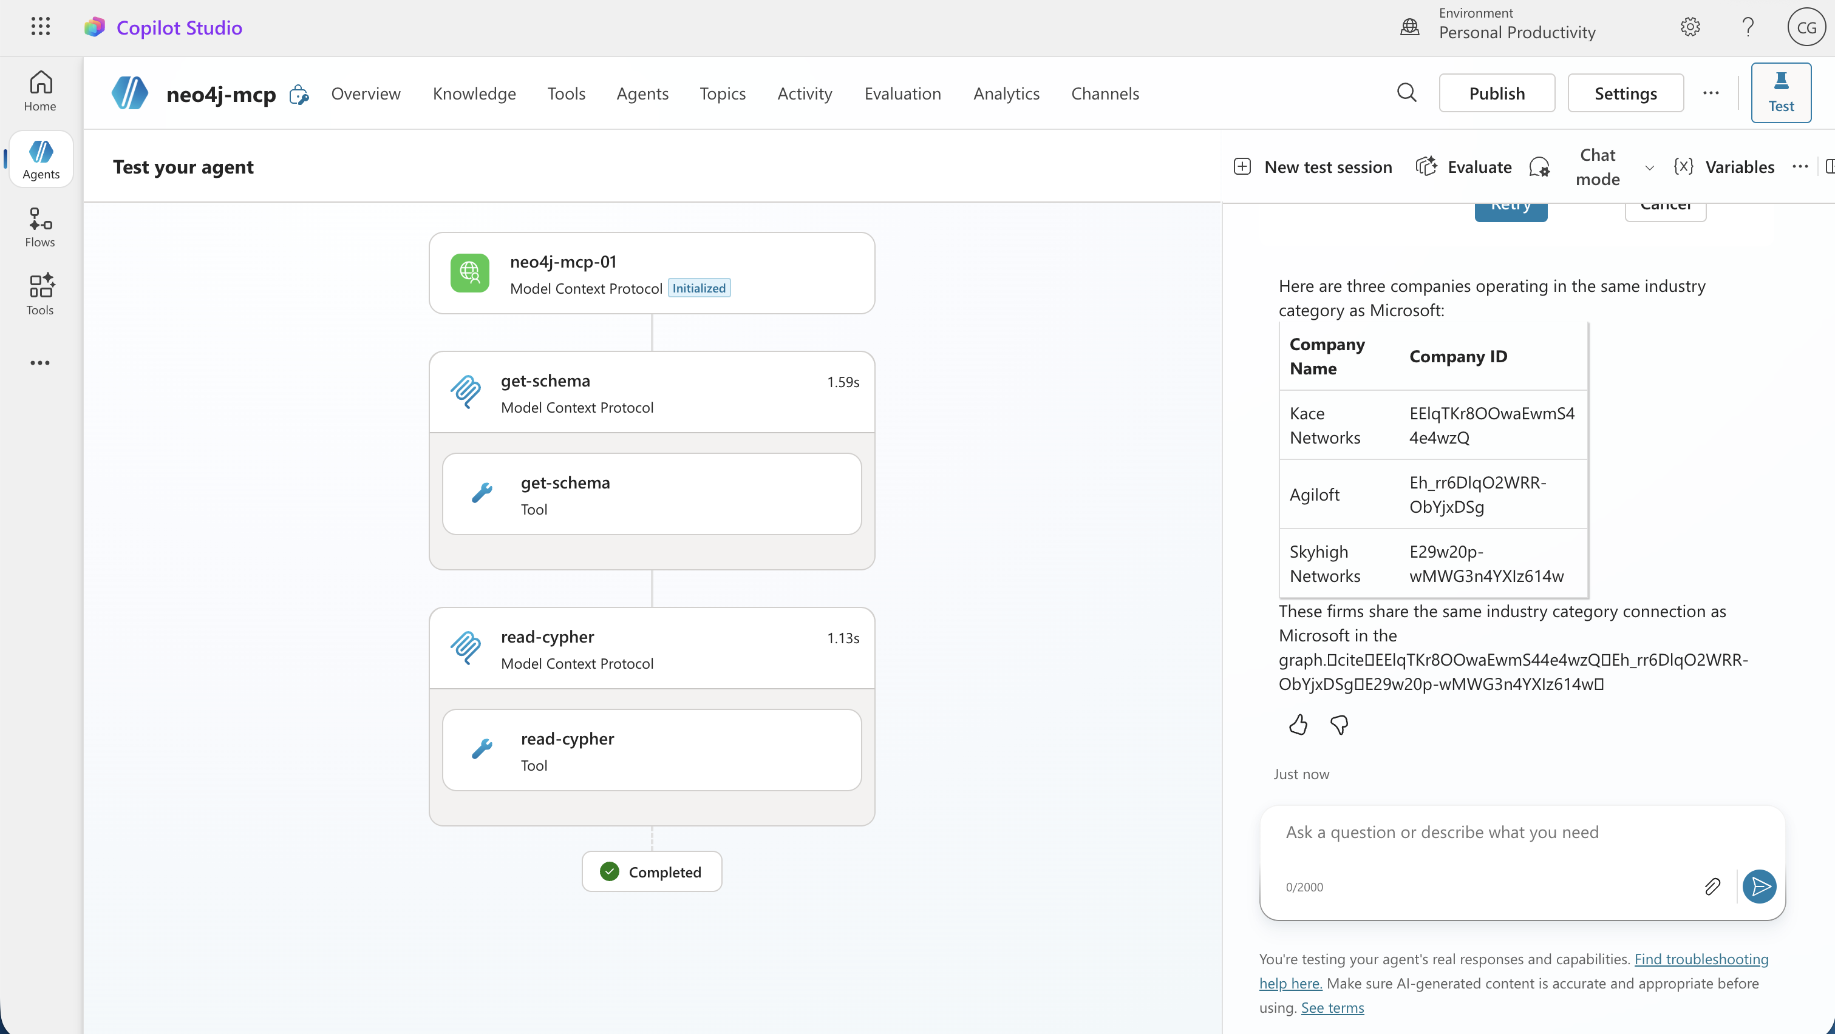The image size is (1835, 1034).
Task: Click the get-schema MCP step icon
Action: (466, 391)
